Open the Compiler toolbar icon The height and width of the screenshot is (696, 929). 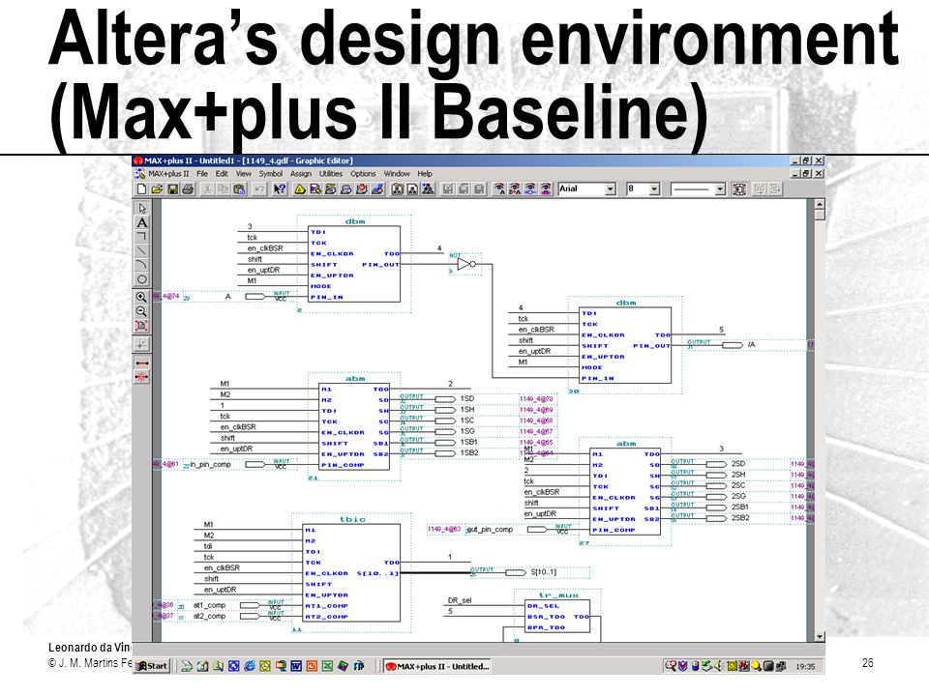pos(331,189)
